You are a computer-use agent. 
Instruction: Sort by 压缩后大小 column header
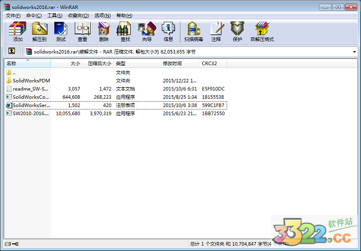click(98, 64)
